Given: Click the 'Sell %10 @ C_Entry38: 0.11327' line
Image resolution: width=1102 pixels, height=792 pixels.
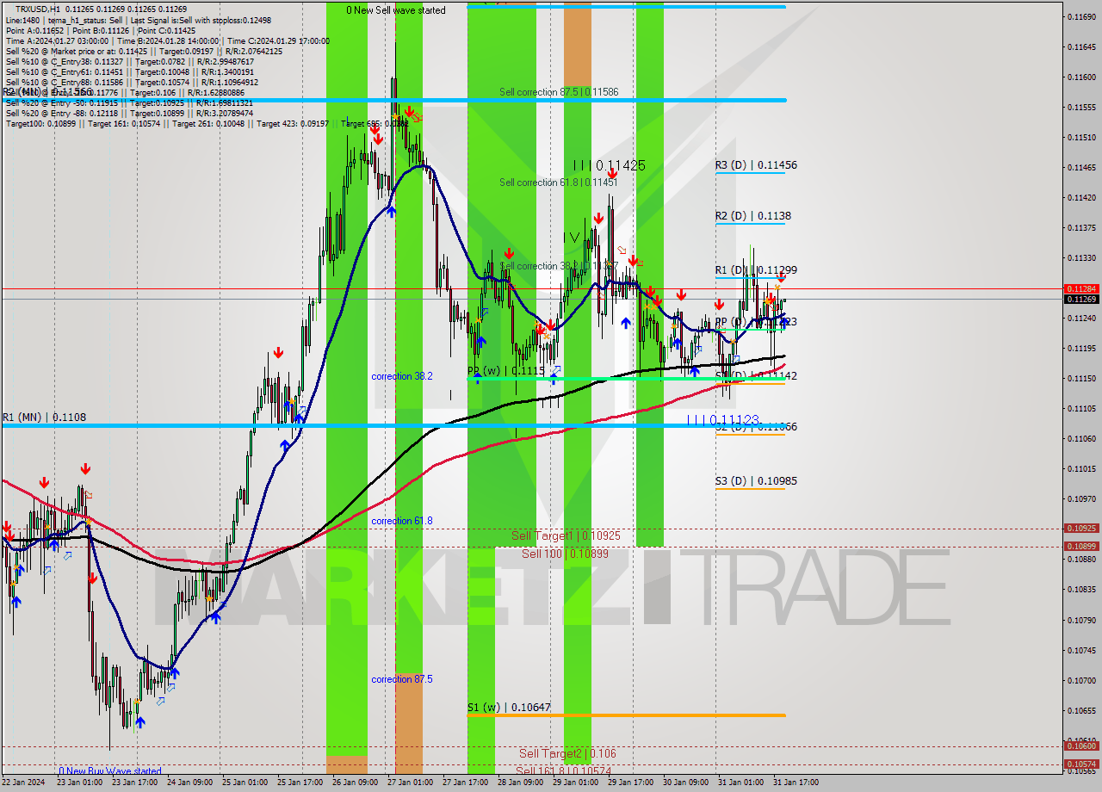Looking at the screenshot, I should pos(130,61).
